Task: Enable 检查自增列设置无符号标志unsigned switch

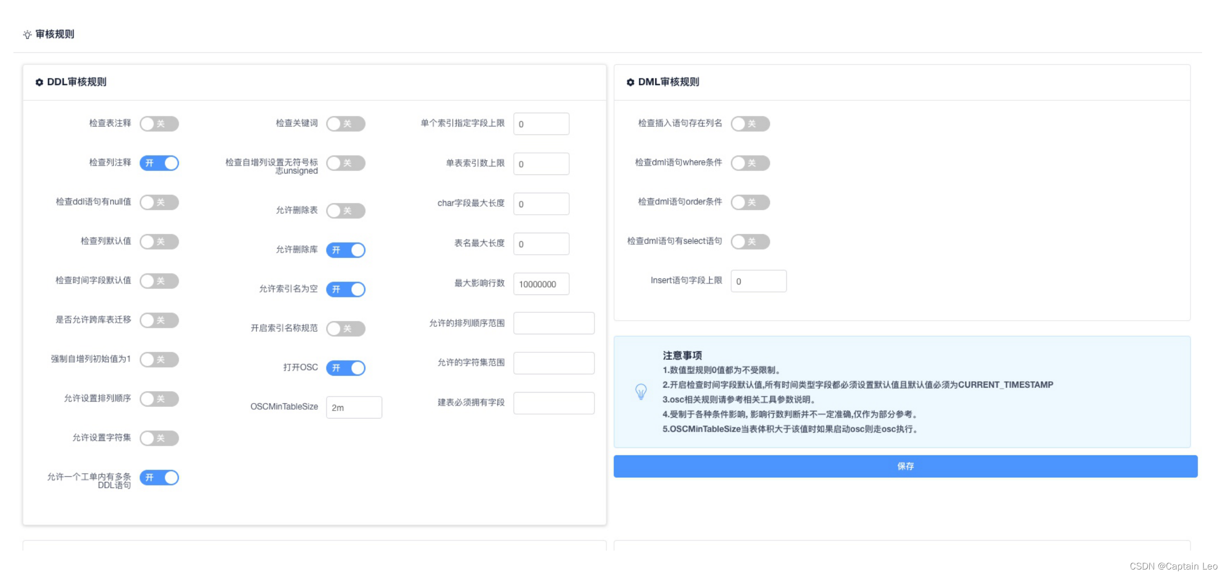Action: (346, 163)
